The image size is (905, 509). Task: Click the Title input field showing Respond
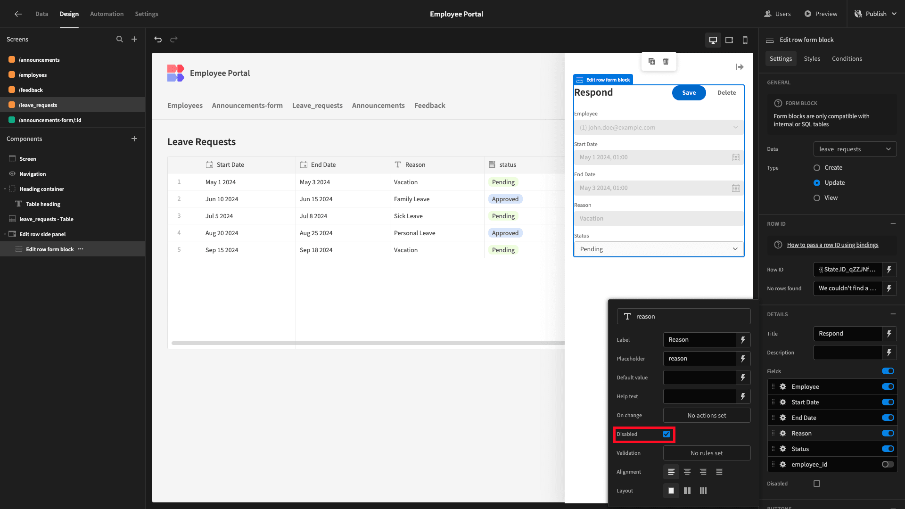click(847, 334)
